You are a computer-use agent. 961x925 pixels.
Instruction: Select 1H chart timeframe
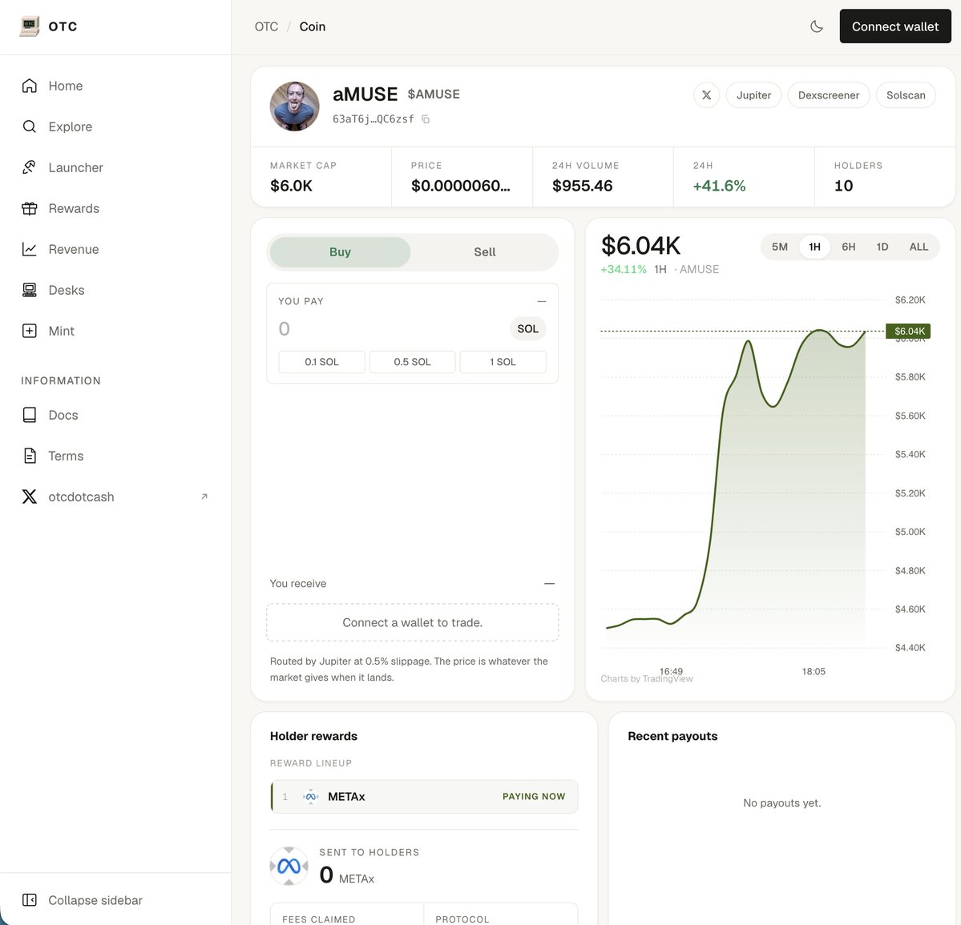pos(814,247)
